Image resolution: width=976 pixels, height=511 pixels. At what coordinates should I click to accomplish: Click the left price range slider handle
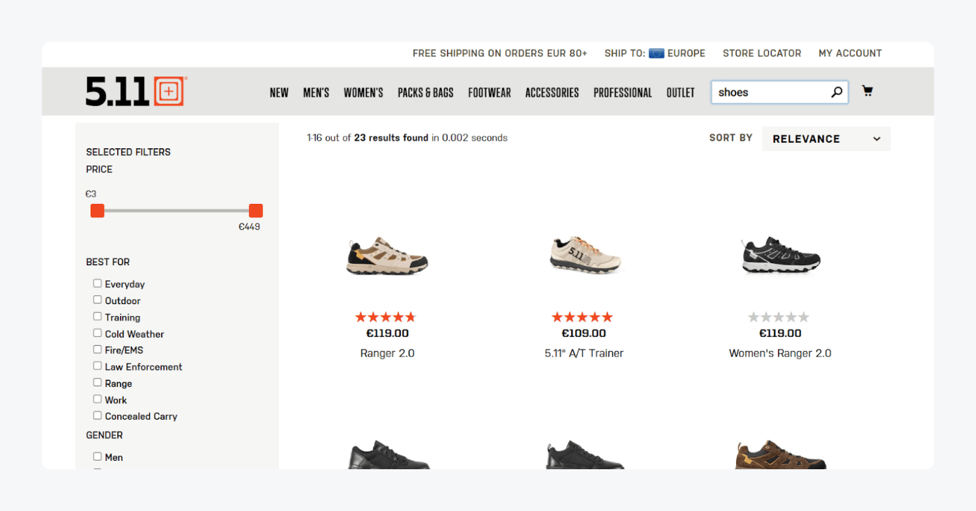97,210
